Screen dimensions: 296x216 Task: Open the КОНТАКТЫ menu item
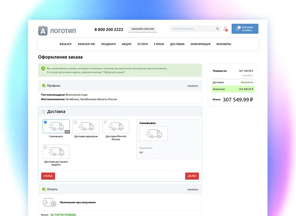pos(224,44)
